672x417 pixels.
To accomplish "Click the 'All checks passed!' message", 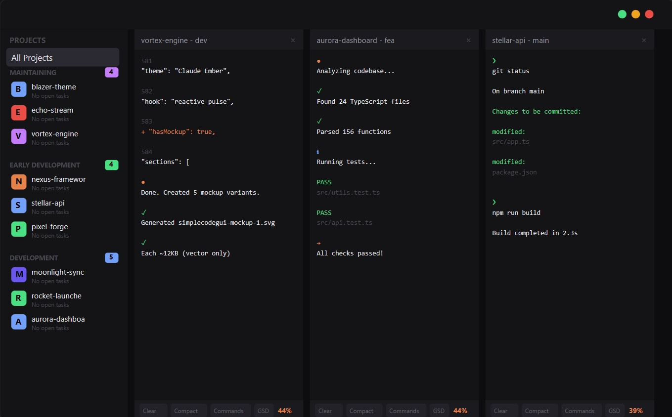I will (350, 253).
